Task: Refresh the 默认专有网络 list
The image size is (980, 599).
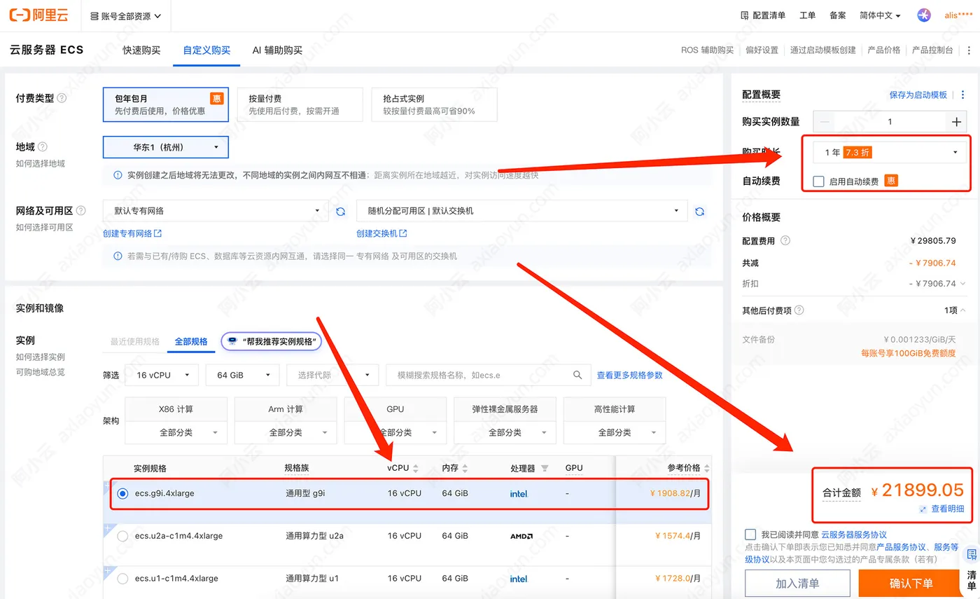Action: [x=341, y=211]
